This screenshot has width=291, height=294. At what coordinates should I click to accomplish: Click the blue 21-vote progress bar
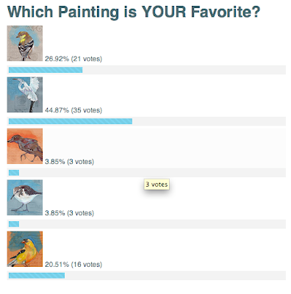[x=46, y=70]
